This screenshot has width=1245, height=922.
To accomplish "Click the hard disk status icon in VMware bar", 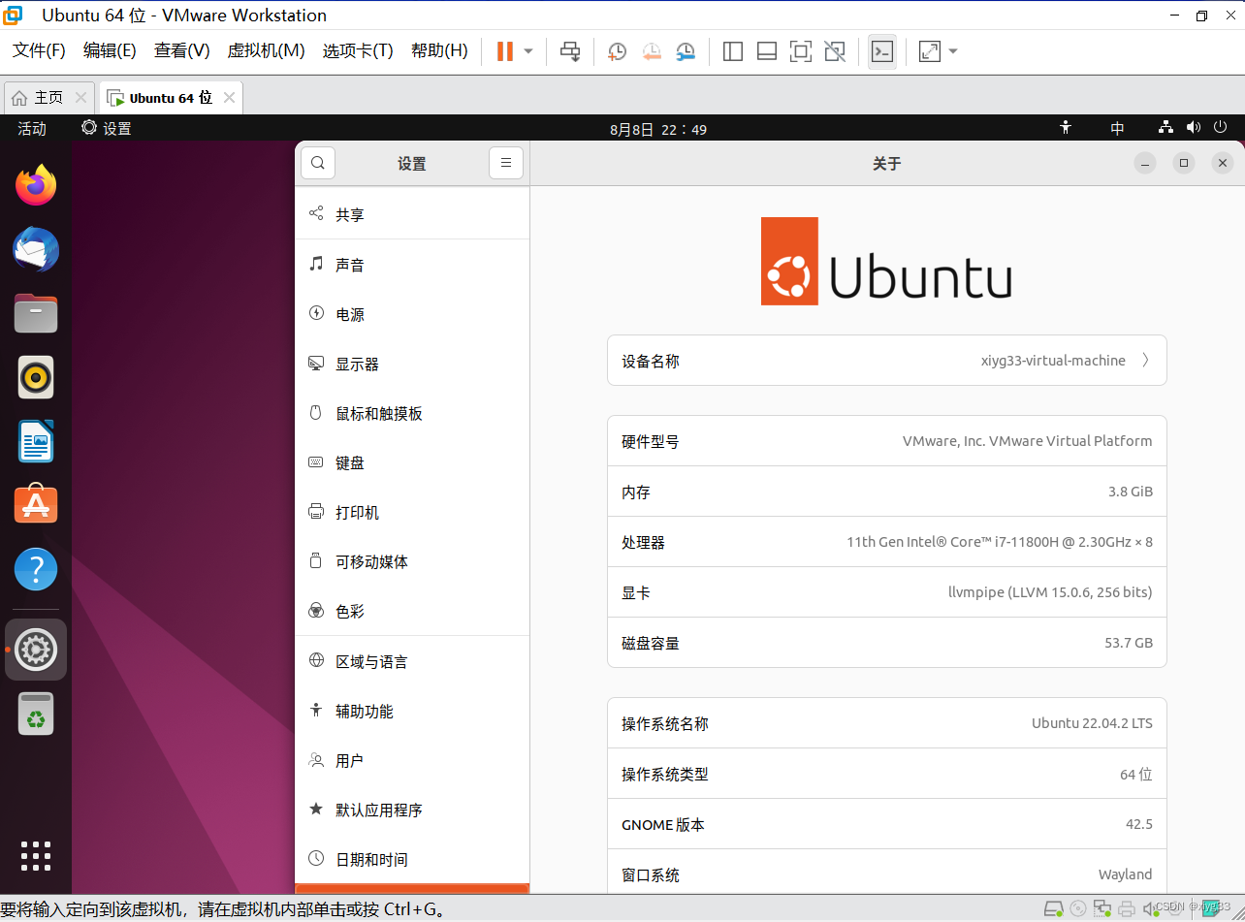I will tap(1054, 908).
